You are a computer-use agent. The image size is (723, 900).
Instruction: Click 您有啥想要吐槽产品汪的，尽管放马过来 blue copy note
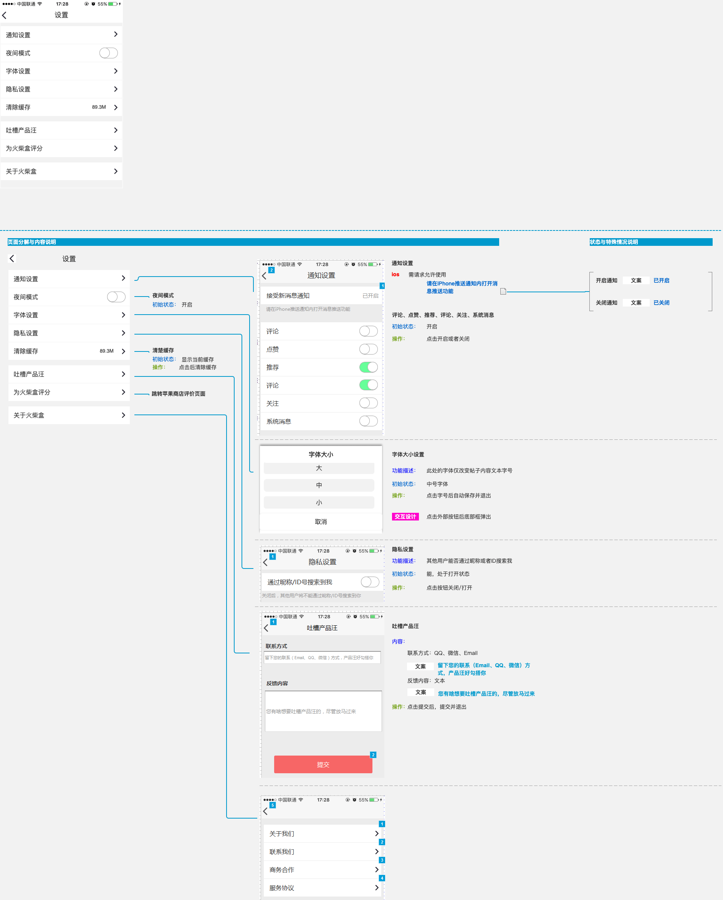click(486, 694)
